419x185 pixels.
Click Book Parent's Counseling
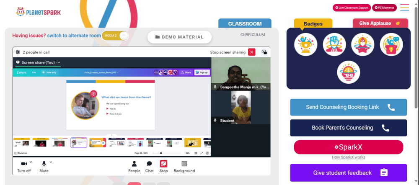pyautogui.click(x=349, y=128)
